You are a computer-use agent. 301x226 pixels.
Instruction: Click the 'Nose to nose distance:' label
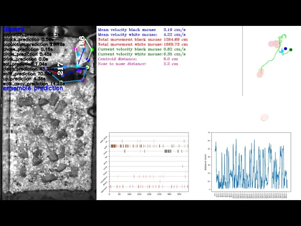click(122, 64)
